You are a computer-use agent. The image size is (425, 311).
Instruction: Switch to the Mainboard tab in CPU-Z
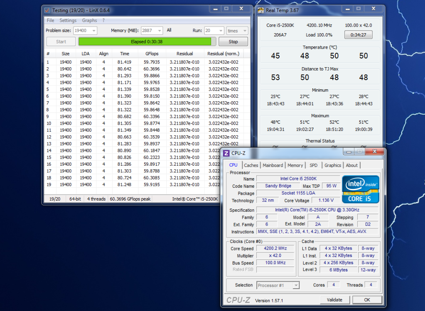[273, 165]
